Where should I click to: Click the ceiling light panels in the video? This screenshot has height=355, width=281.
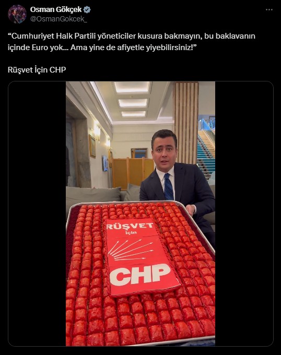[133, 99]
